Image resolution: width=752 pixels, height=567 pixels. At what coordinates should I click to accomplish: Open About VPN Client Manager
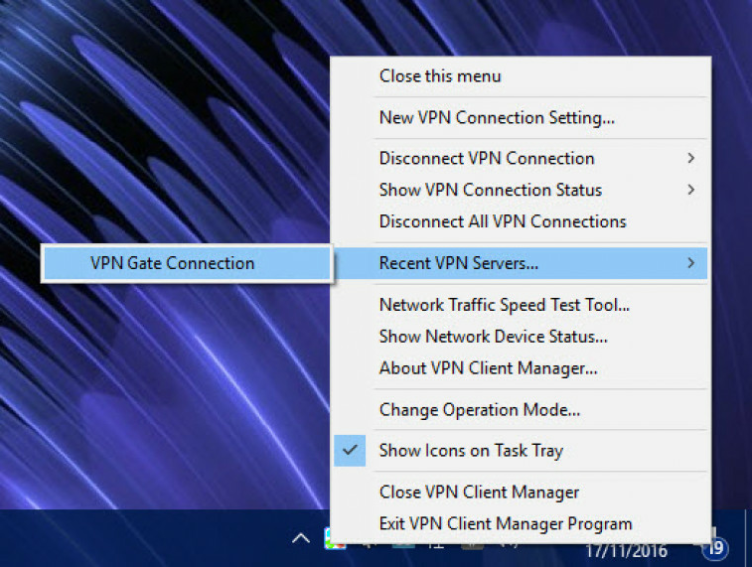click(488, 368)
